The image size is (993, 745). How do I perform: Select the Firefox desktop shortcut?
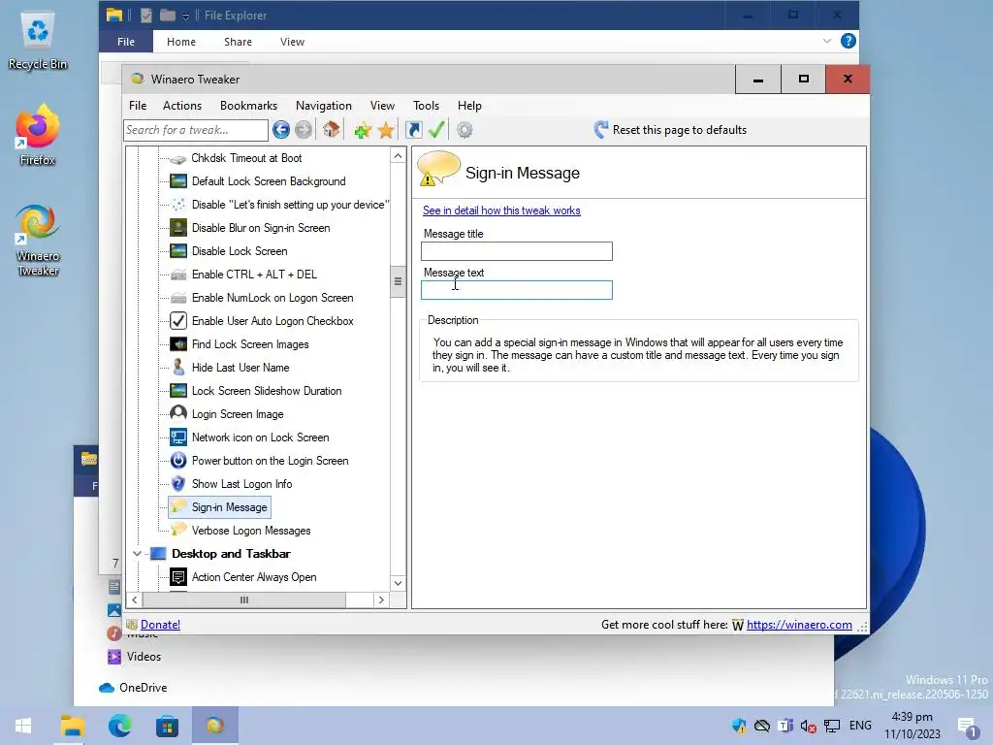click(38, 135)
